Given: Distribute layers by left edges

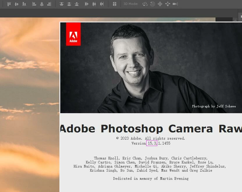Looking at the screenshot, I should (86, 4).
